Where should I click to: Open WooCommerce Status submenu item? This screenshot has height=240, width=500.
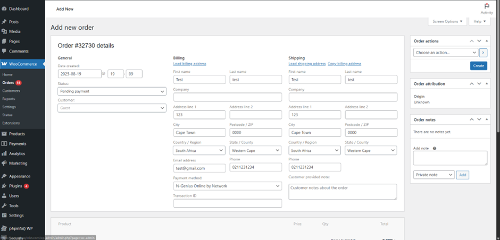pyautogui.click(x=7, y=115)
